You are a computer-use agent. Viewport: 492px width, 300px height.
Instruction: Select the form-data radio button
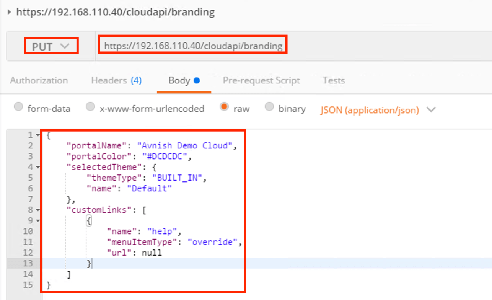point(18,107)
